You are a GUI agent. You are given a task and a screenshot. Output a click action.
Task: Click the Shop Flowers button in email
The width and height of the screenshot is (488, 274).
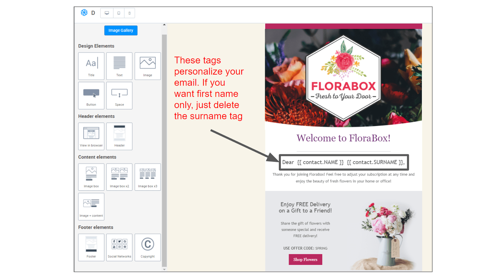305,260
